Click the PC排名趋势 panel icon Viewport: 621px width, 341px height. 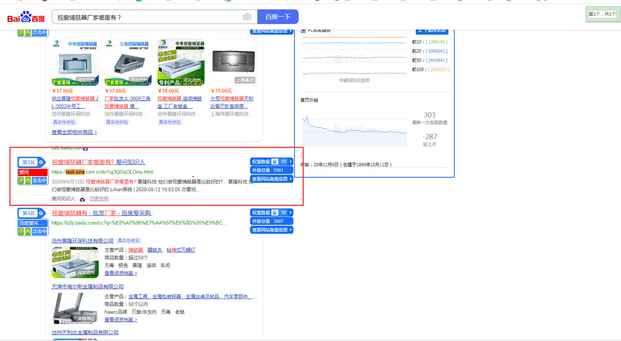point(303,31)
